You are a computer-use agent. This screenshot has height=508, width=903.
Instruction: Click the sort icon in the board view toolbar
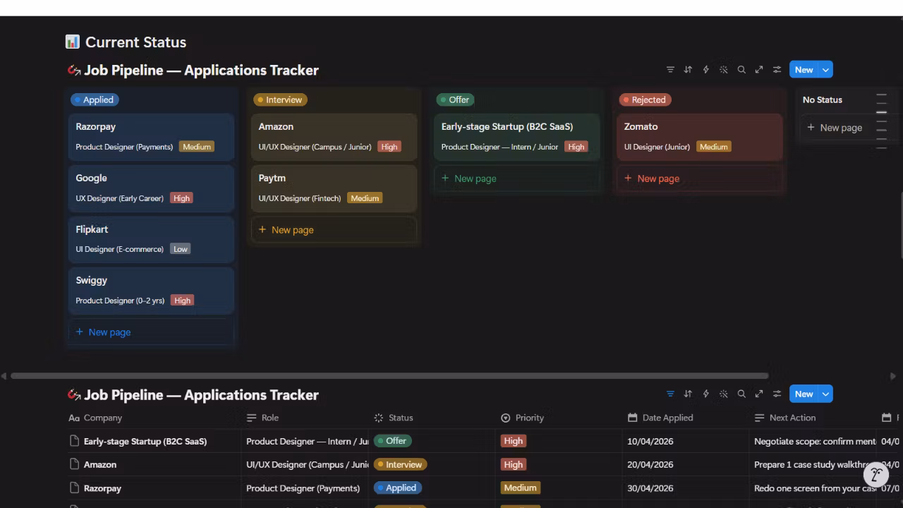tap(688, 70)
